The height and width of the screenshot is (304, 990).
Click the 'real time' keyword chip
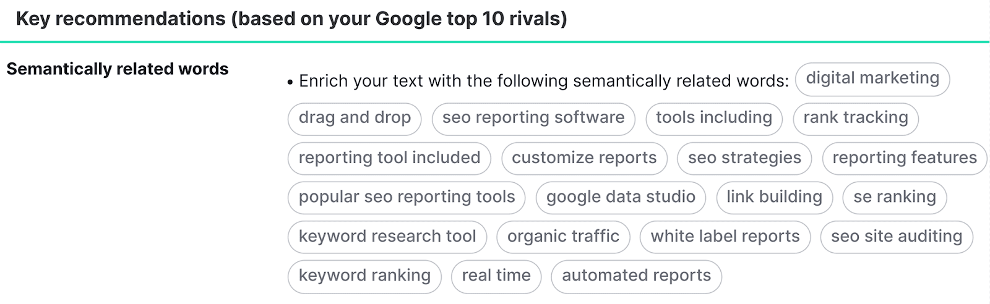pyautogui.click(x=496, y=276)
